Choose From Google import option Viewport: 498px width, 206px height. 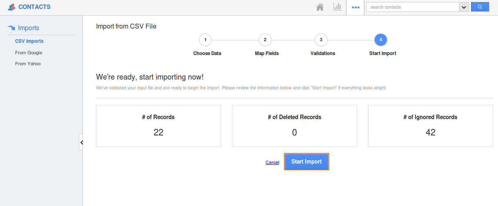pos(29,53)
